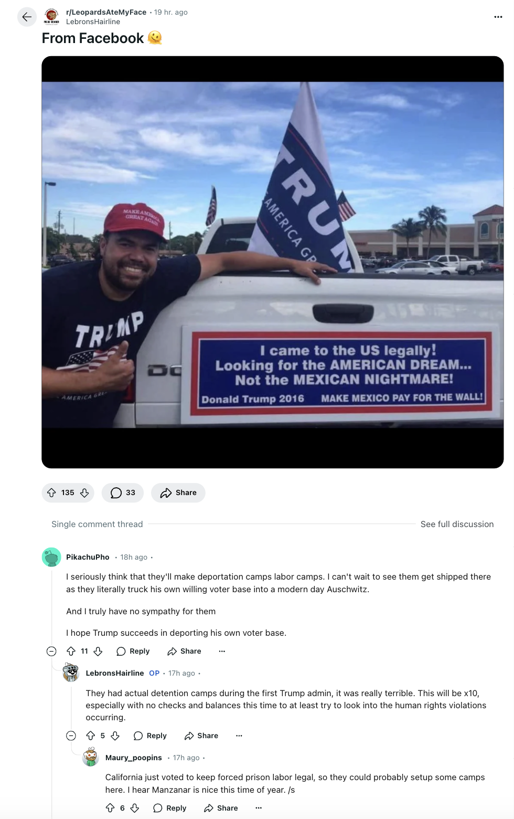Image resolution: width=514 pixels, height=819 pixels.
Task: Reply to PikachuPho's comment
Action: point(133,651)
